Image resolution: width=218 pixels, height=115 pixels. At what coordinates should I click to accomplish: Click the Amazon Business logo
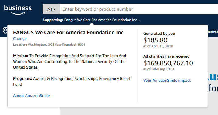pos(18,10)
